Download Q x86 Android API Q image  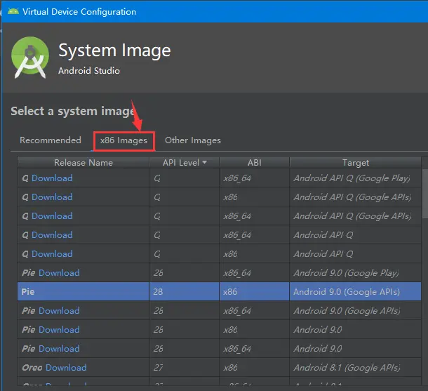52,254
